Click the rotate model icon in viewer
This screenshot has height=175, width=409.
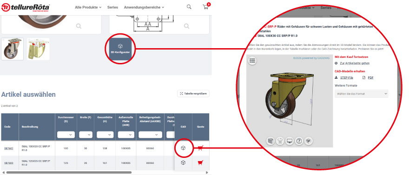pyautogui.click(x=280, y=141)
